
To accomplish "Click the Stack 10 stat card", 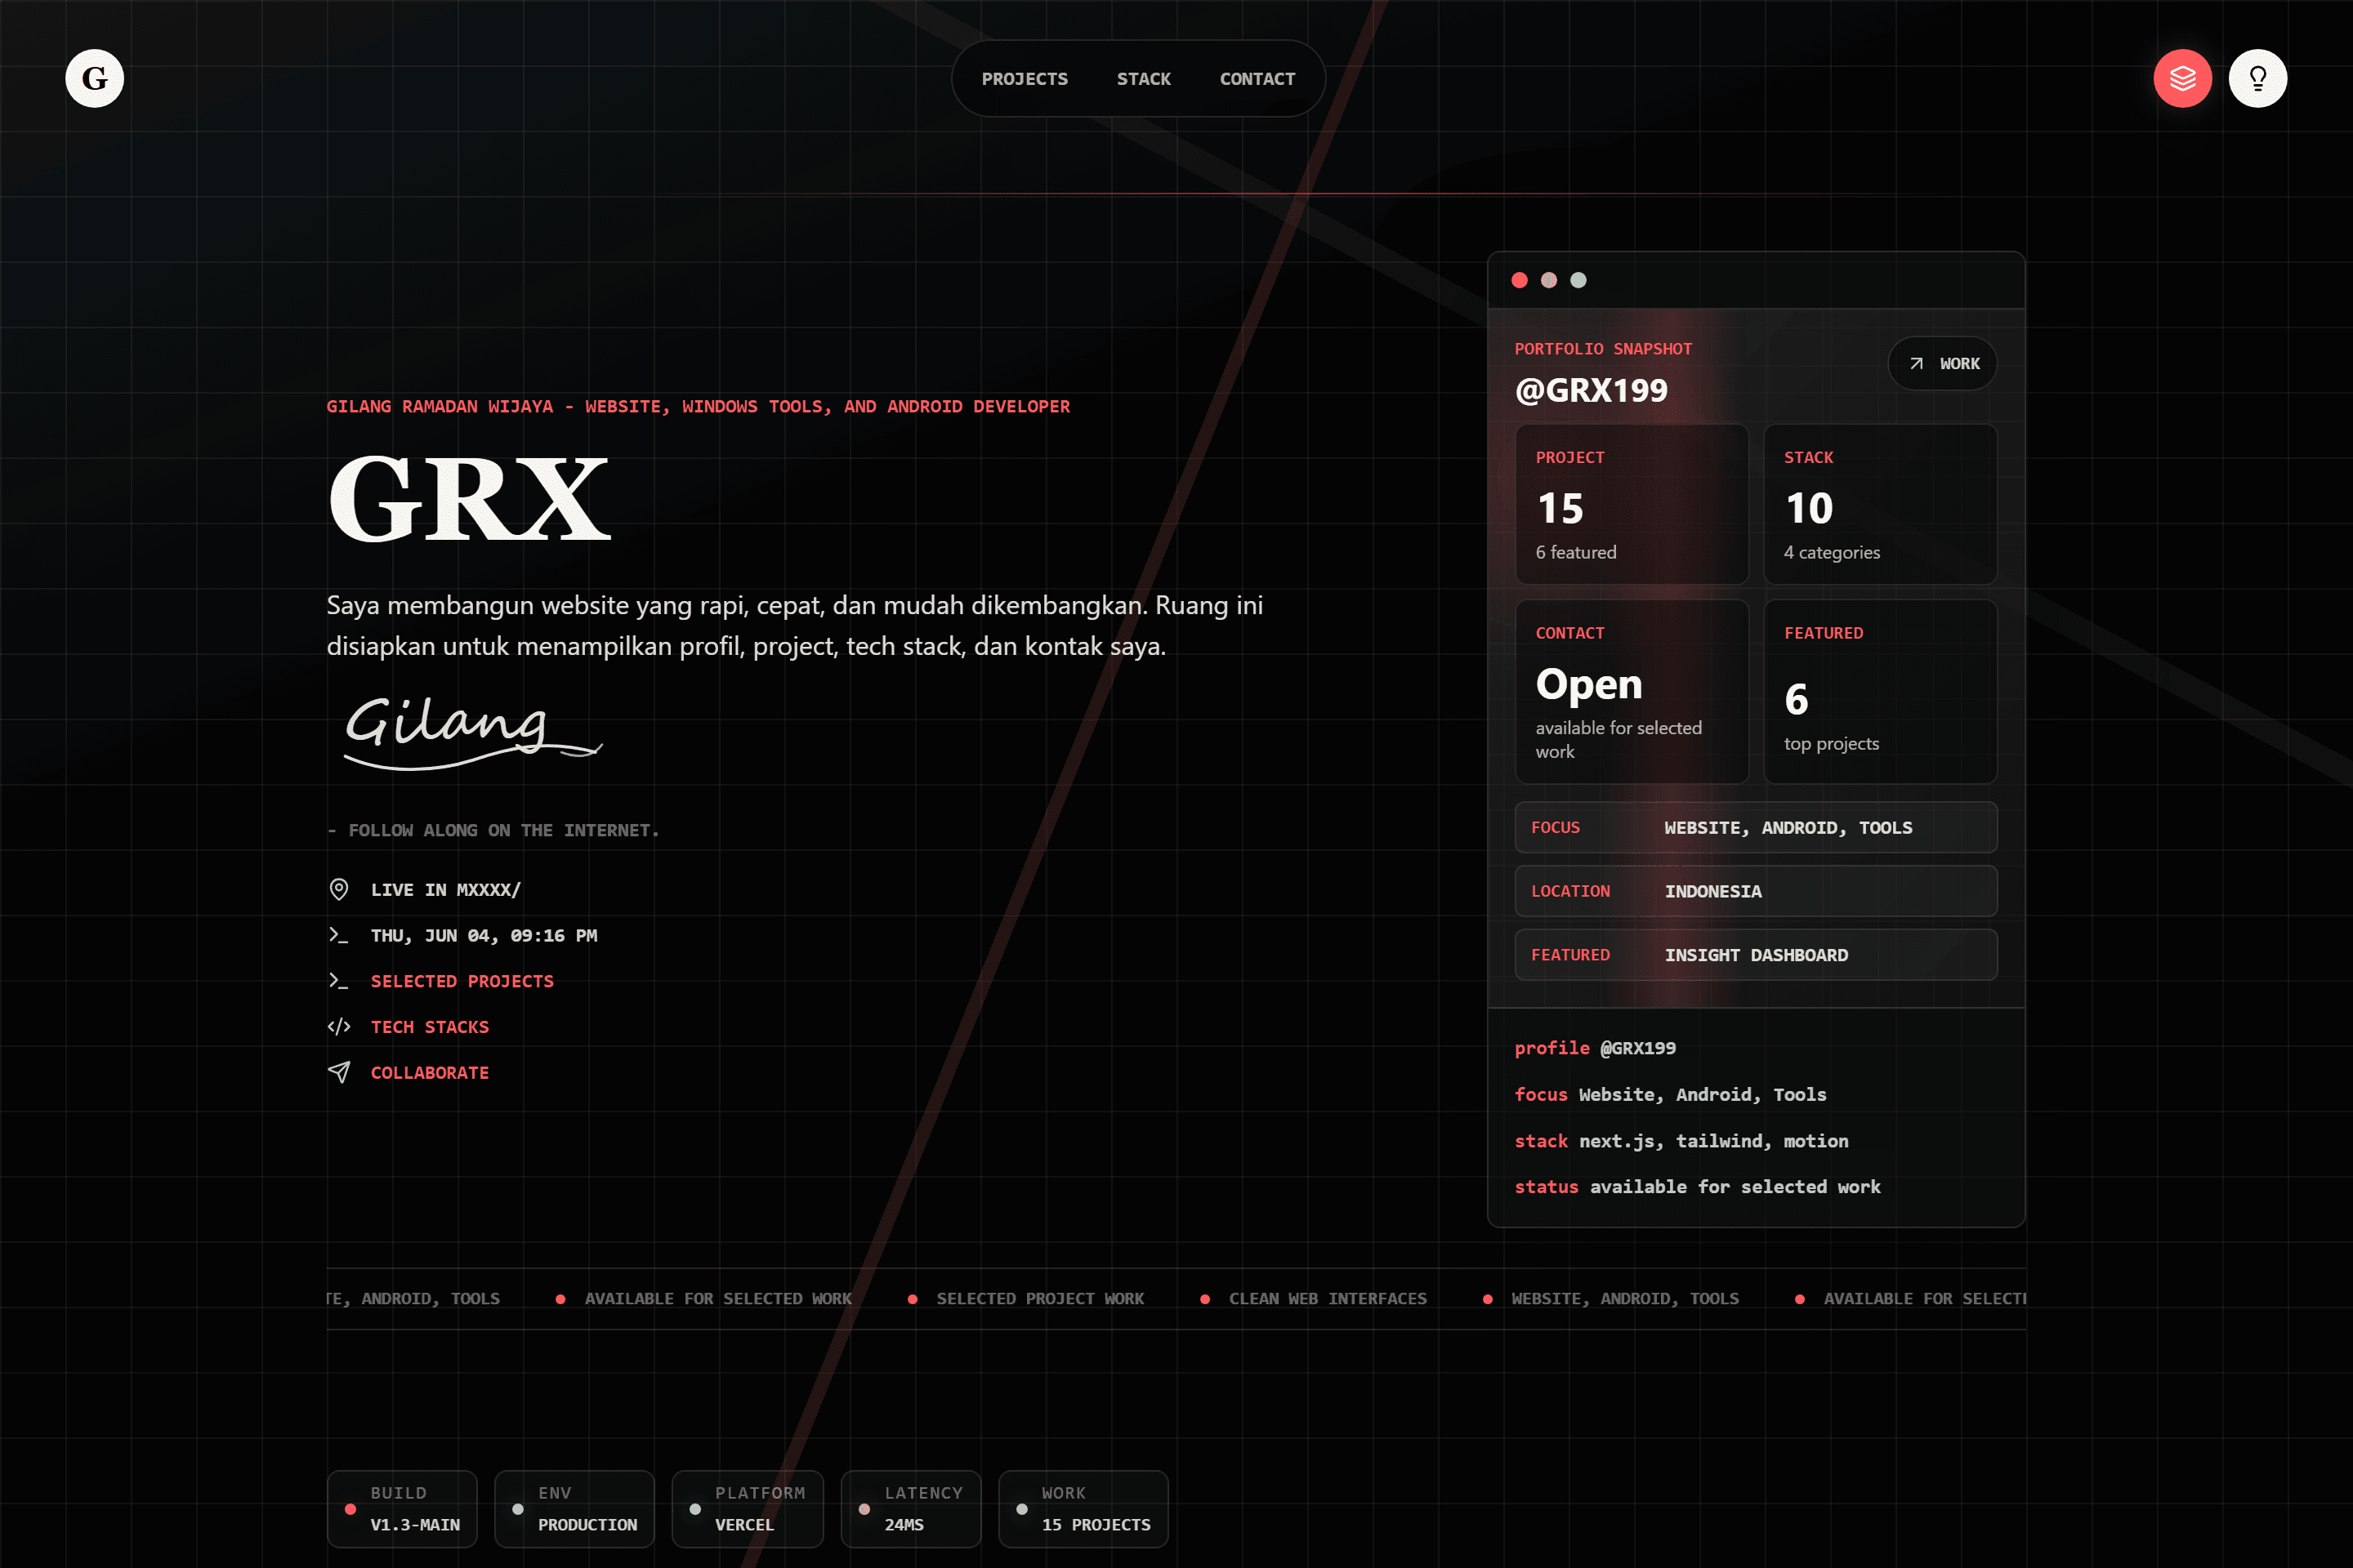I will point(1880,504).
